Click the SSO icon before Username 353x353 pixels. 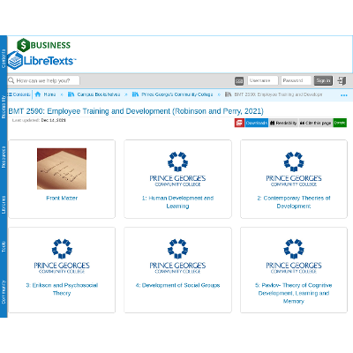pos(239,81)
